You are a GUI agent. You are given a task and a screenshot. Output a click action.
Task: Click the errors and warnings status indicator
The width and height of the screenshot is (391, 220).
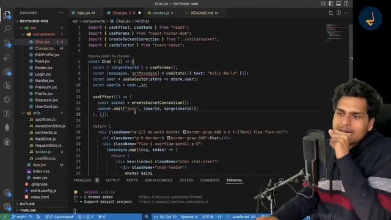coord(86,217)
